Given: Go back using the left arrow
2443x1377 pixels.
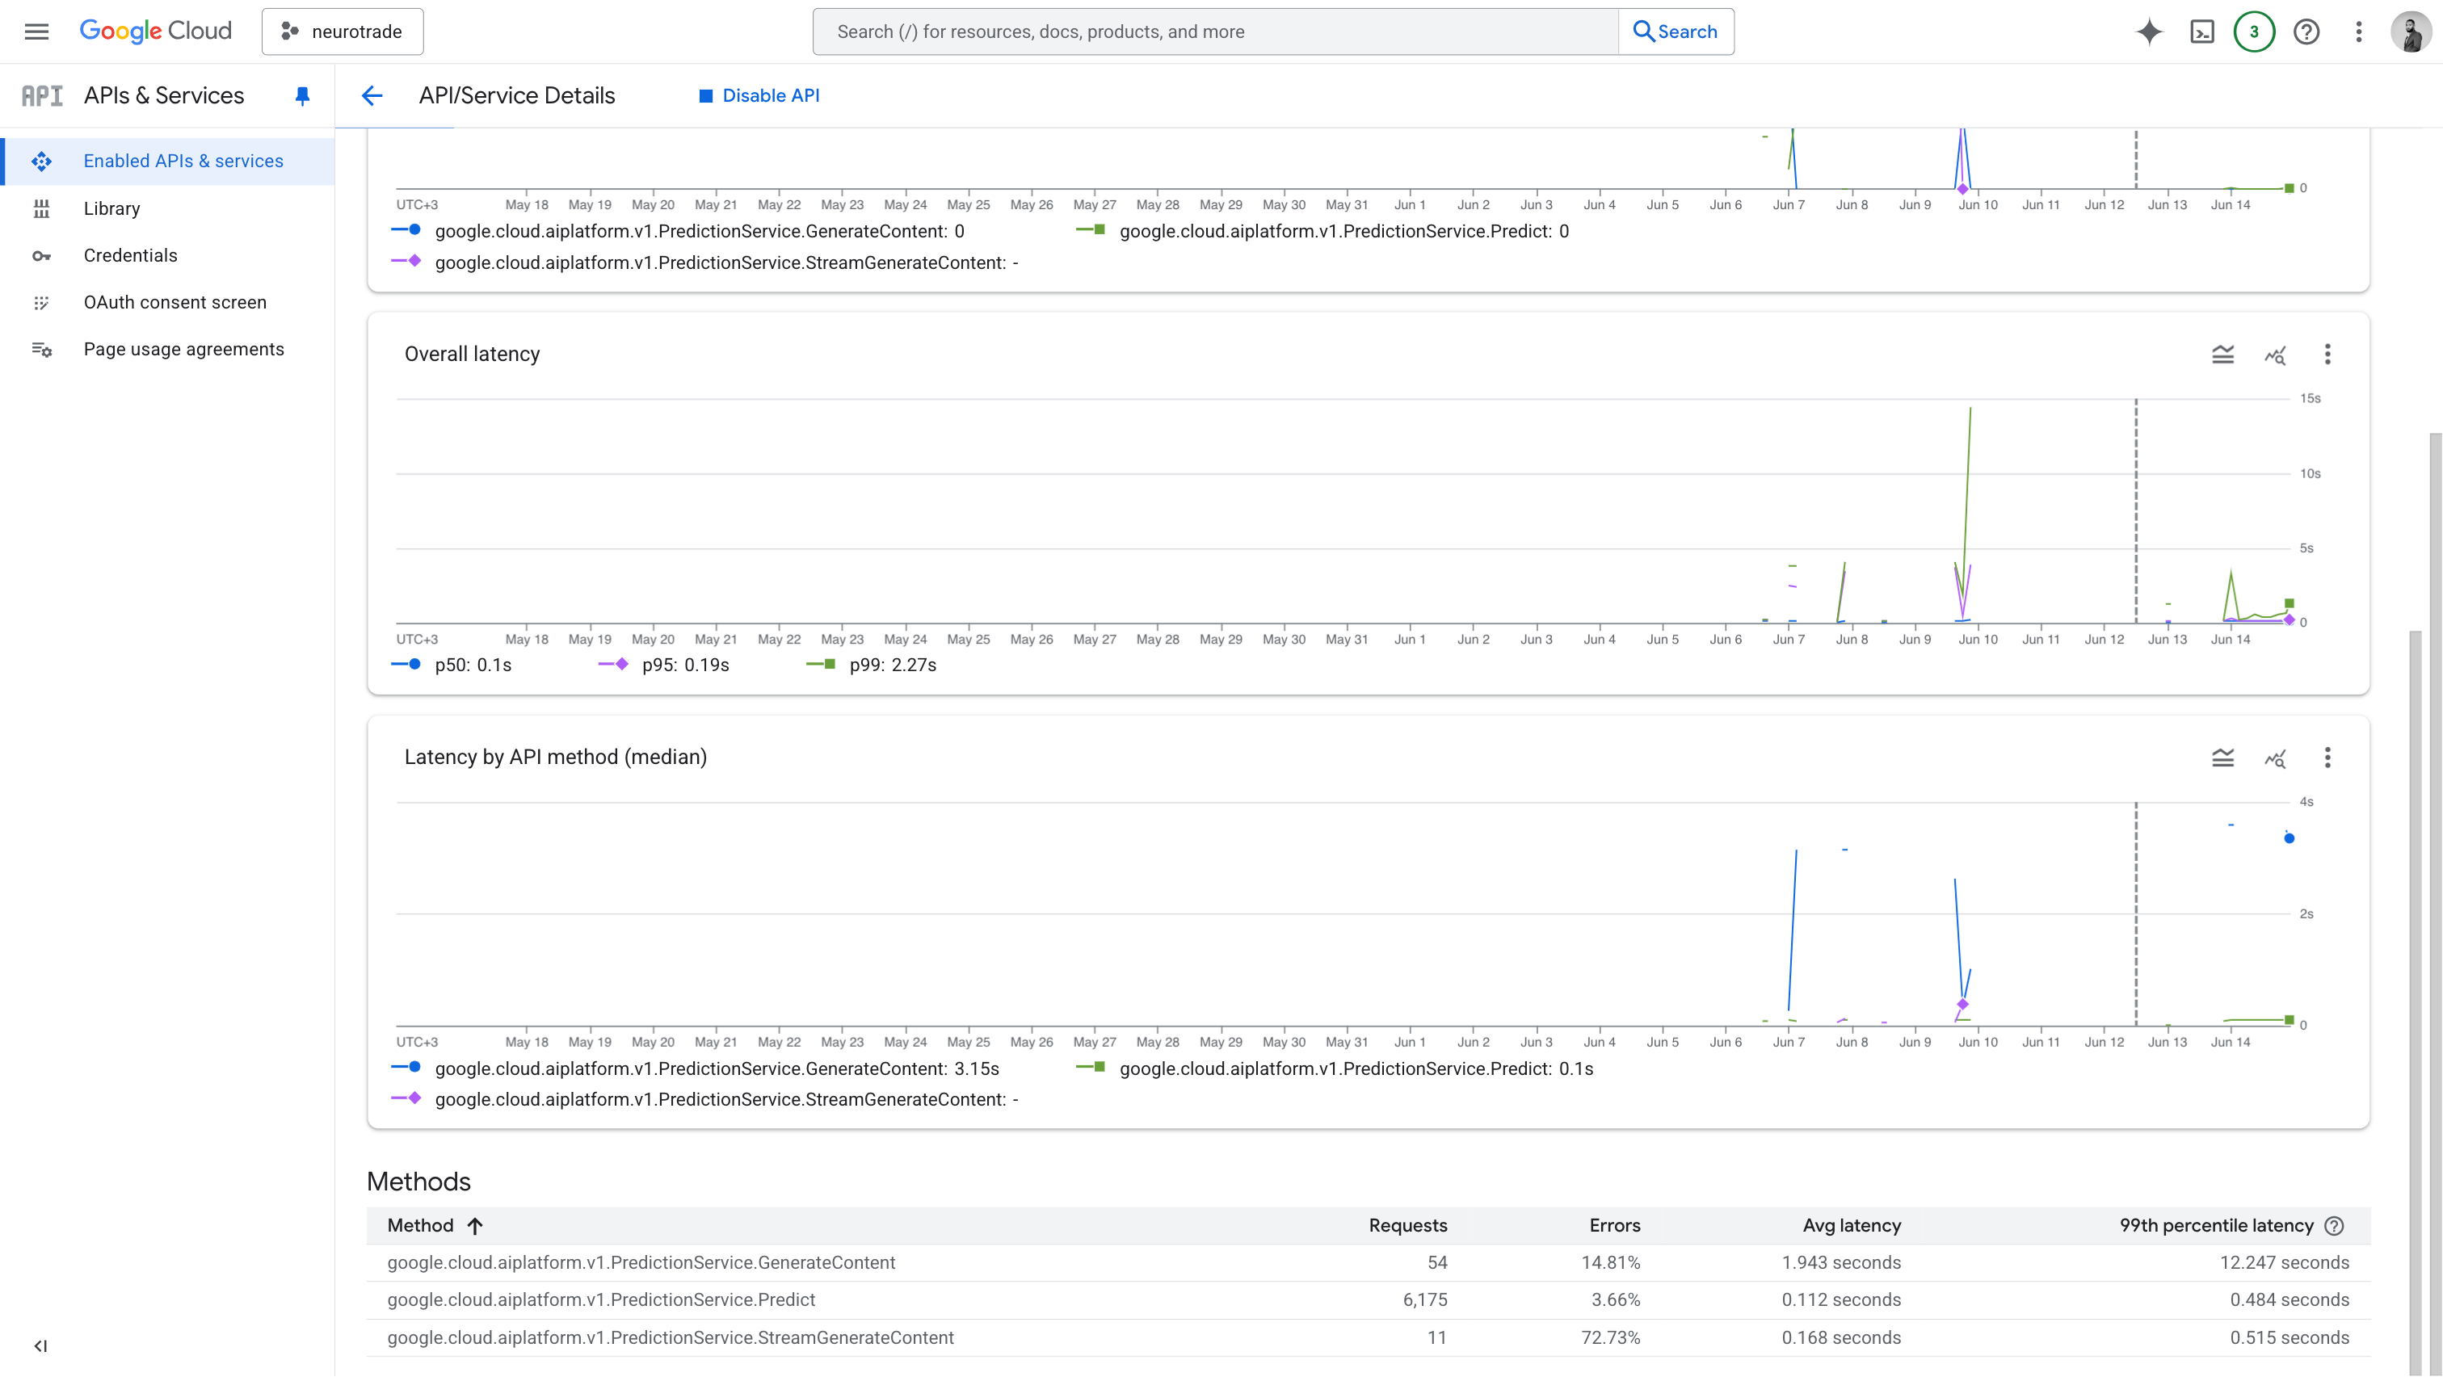Looking at the screenshot, I should click(372, 96).
